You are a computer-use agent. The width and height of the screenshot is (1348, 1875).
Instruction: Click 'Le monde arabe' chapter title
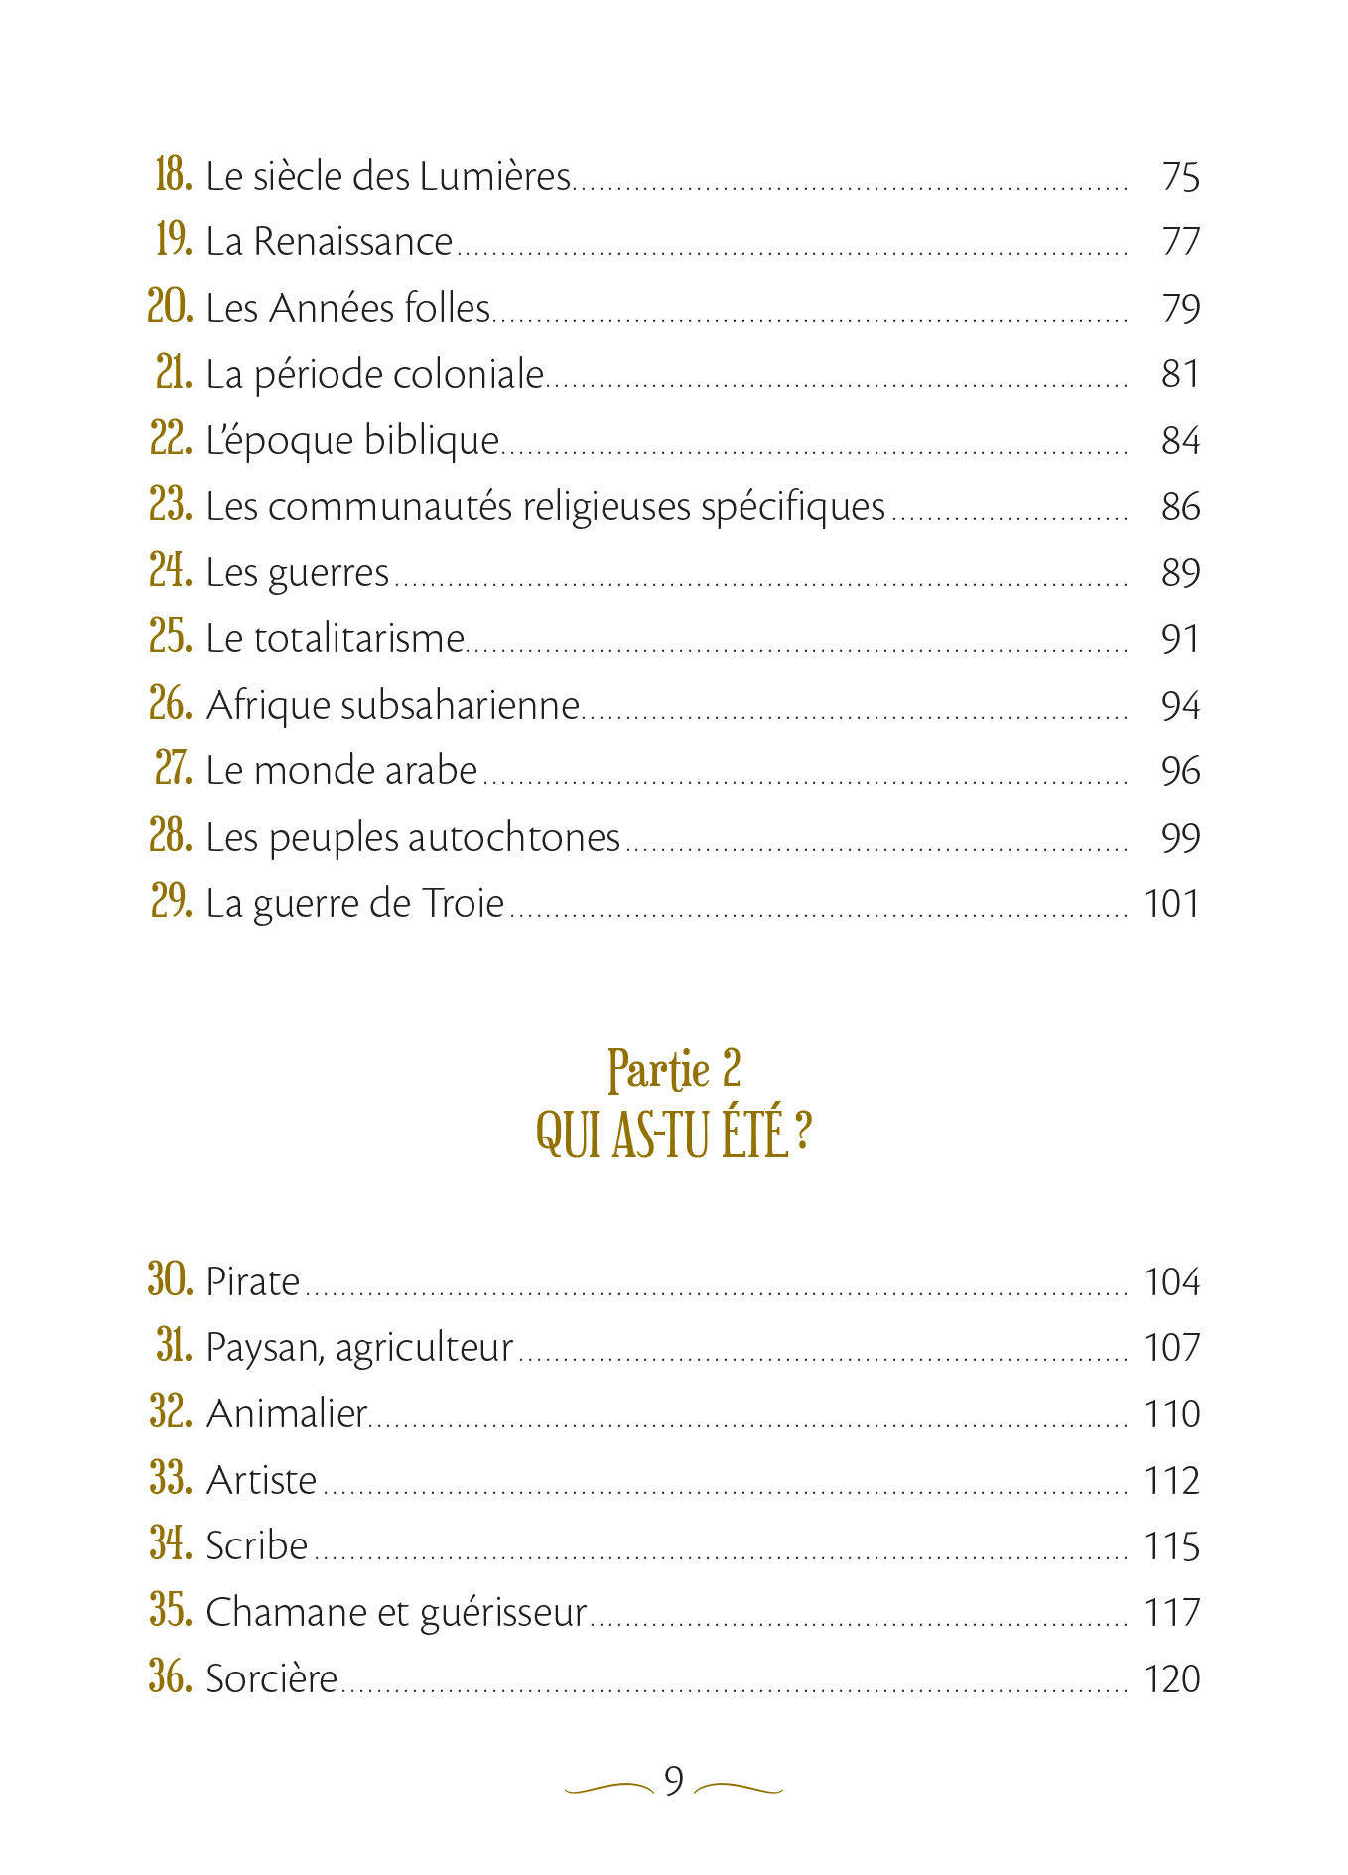click(341, 771)
